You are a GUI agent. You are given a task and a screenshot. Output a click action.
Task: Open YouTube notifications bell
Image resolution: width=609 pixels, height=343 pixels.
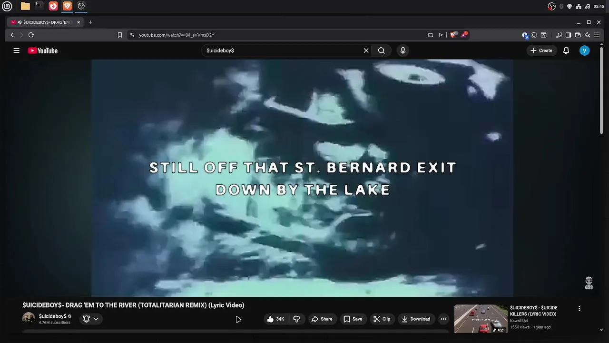[x=566, y=50]
